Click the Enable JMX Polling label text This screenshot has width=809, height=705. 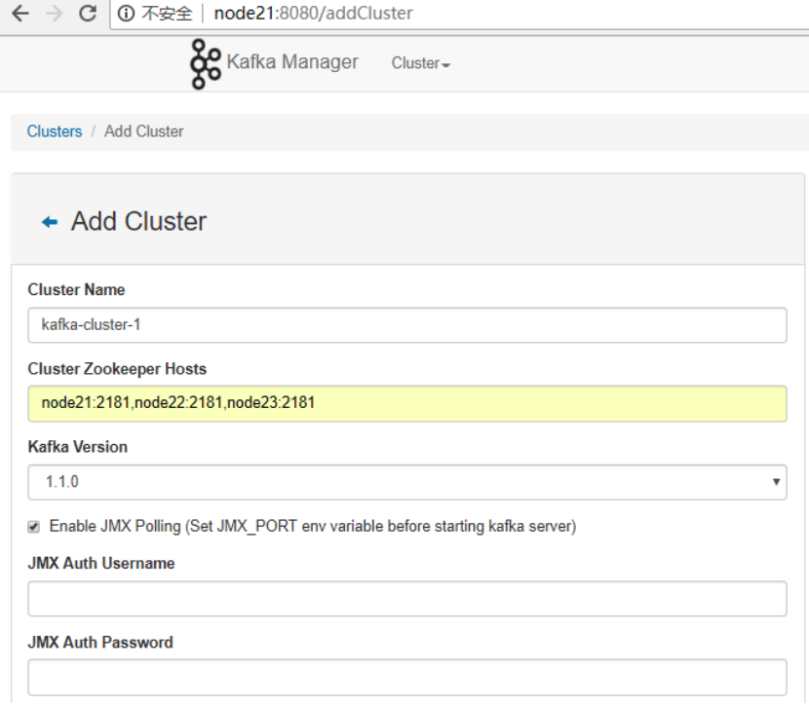click(312, 527)
